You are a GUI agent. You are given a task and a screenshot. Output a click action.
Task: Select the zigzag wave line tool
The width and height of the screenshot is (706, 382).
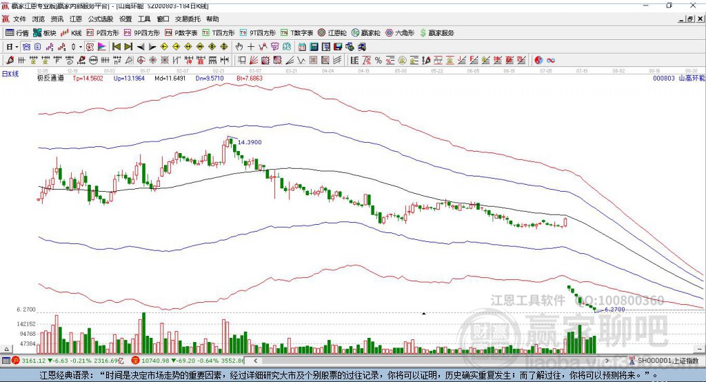tap(301, 60)
